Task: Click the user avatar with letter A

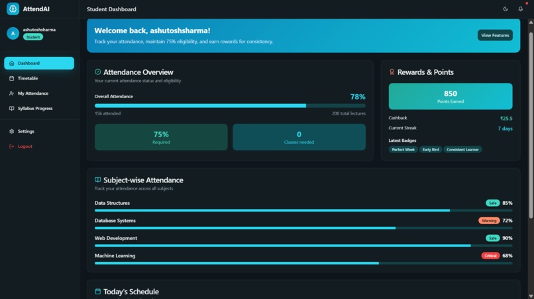Action: tap(13, 33)
